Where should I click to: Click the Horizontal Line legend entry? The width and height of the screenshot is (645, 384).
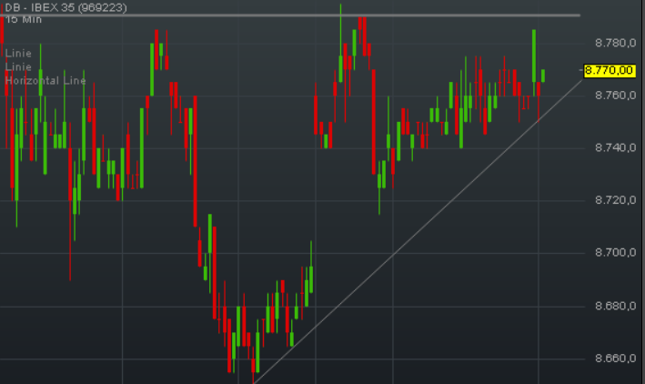(45, 81)
